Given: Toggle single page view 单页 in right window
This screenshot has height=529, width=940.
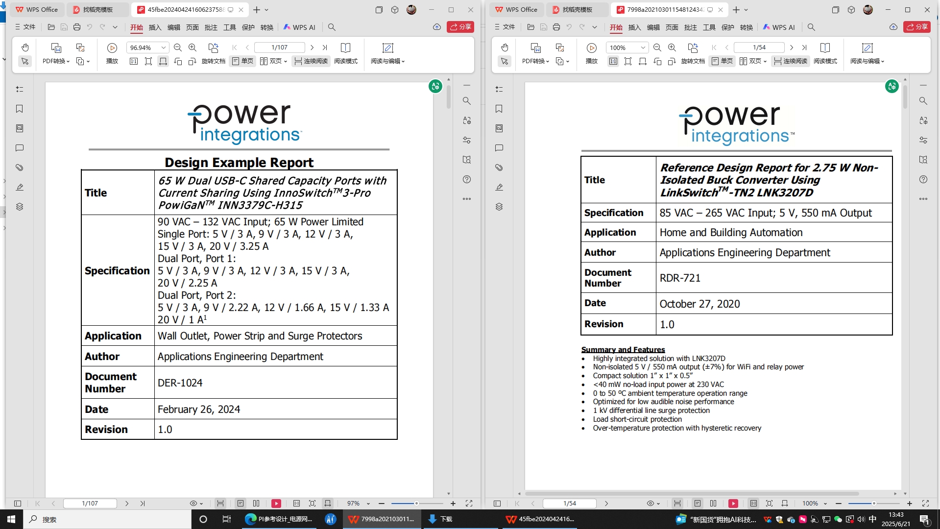Looking at the screenshot, I should (x=722, y=61).
